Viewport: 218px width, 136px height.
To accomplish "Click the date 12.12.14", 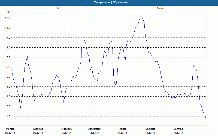I will (122, 133).
